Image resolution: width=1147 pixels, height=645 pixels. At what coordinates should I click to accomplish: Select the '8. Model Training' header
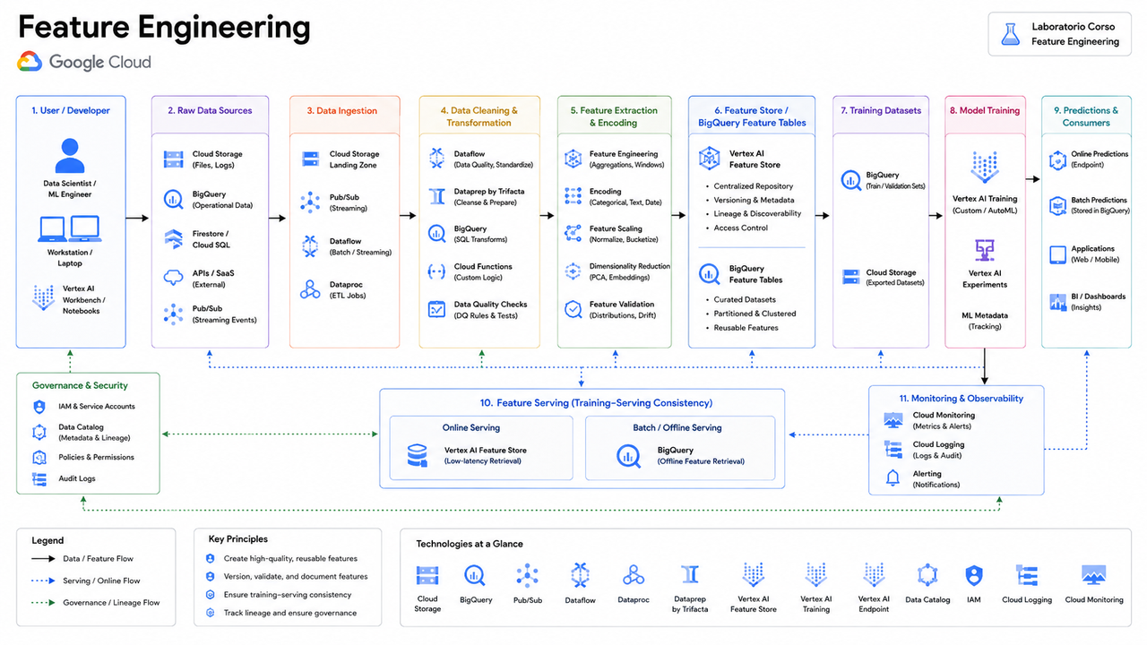(x=985, y=110)
